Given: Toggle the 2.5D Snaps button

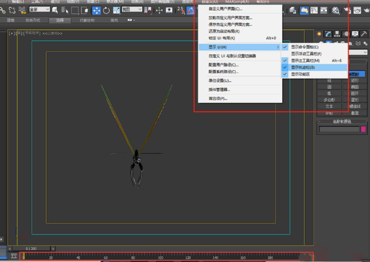Looking at the screenshot, I should 181,10.
